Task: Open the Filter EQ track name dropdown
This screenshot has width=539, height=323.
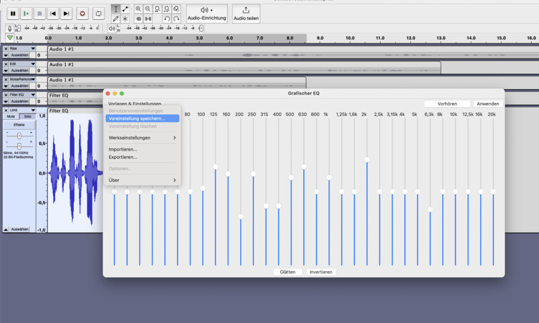Action: (x=23, y=95)
